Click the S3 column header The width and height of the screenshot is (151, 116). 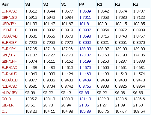click(28, 4)
